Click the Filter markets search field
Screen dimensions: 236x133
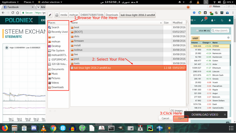[220, 31]
